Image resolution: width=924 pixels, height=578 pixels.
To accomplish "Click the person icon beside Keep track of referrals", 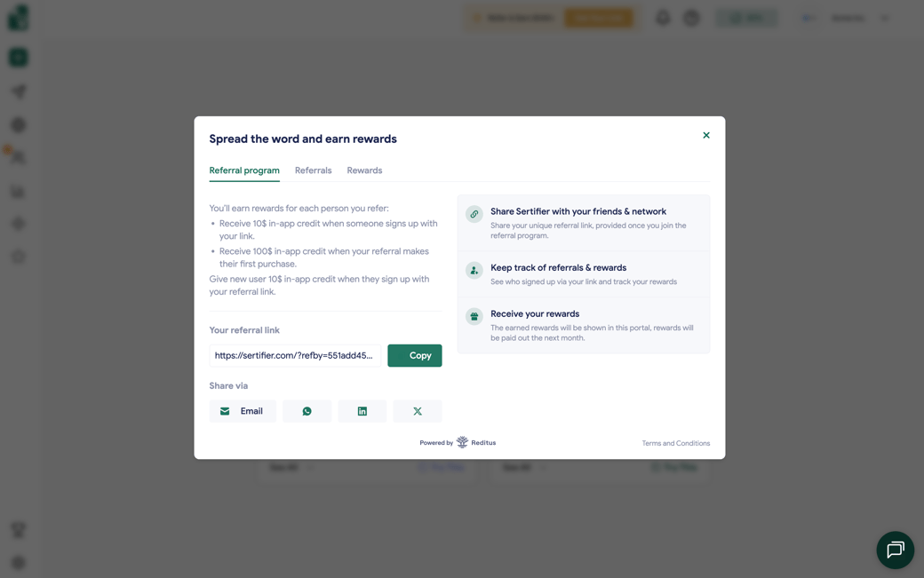I will 474,270.
